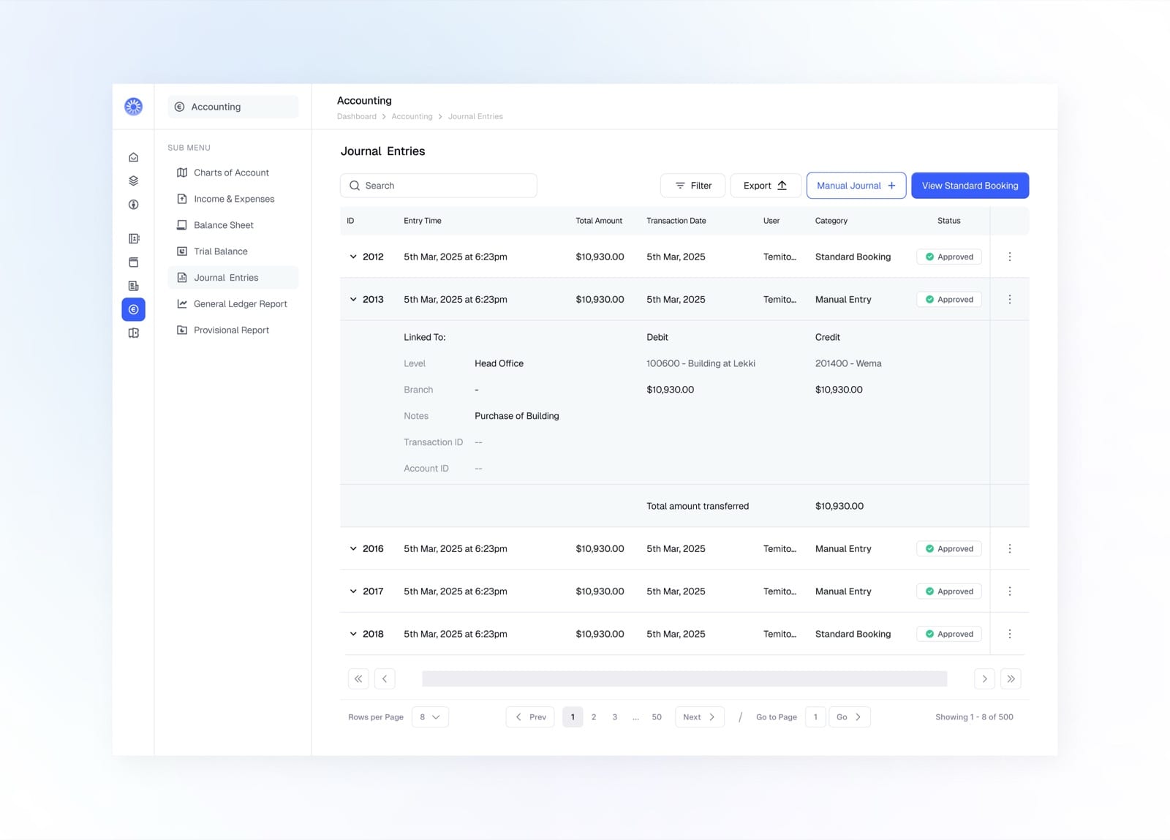
Task: Open the three-dot menu for entry 2016
Action: (1009, 548)
